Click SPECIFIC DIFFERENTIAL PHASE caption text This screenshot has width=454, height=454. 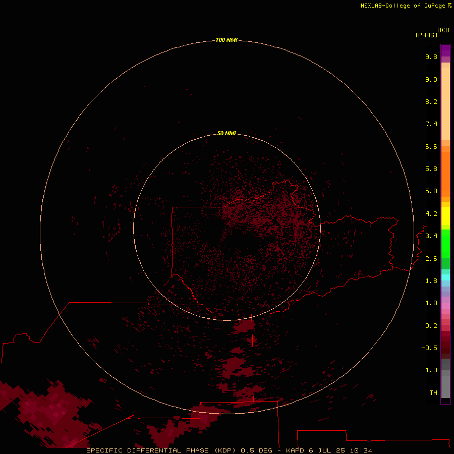pyautogui.click(x=147, y=450)
